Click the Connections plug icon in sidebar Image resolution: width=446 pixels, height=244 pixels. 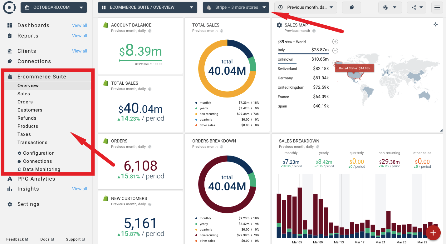(x=10, y=61)
